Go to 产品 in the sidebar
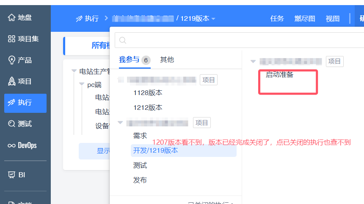This screenshot has height=204, width=364. point(25,60)
